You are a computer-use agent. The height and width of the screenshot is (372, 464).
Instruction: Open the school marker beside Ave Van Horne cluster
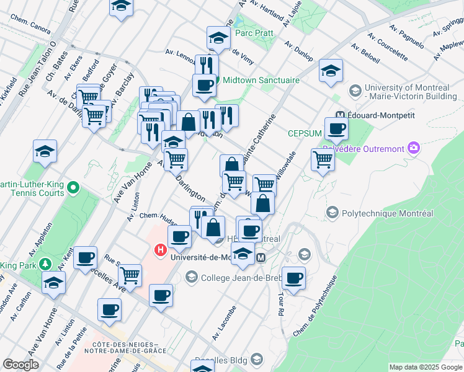click(174, 141)
